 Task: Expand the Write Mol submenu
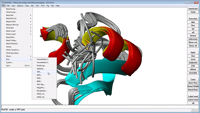point(17,28)
